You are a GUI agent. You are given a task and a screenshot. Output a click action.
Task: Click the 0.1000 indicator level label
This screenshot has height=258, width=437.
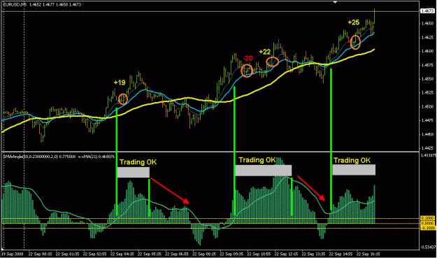(x=427, y=218)
